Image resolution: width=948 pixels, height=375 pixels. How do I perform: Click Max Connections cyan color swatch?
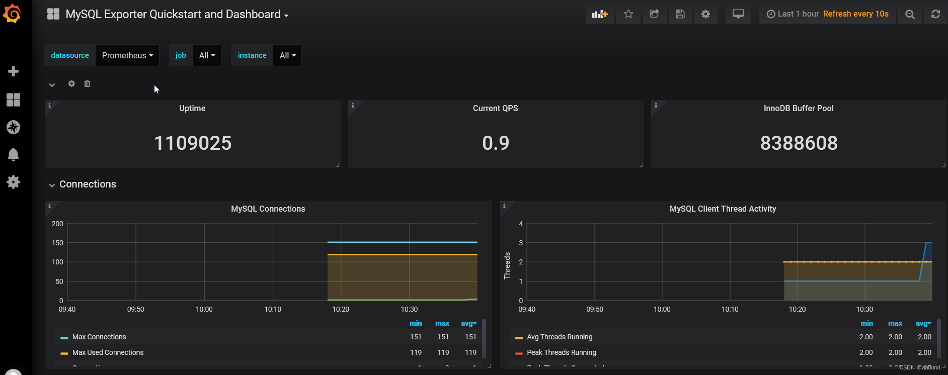(64, 338)
